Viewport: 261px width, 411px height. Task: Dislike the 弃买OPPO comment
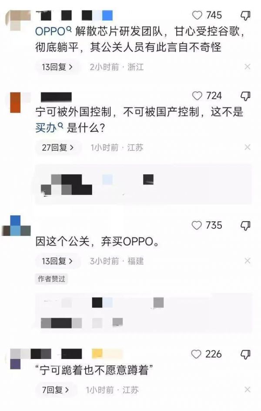(245, 226)
